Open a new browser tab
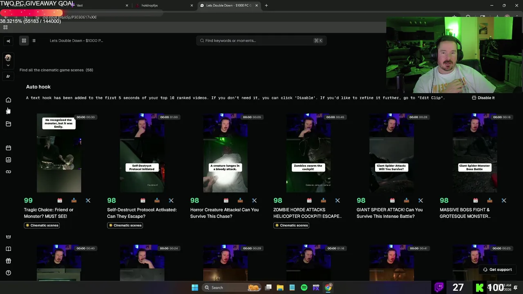523x294 pixels. (266, 5)
